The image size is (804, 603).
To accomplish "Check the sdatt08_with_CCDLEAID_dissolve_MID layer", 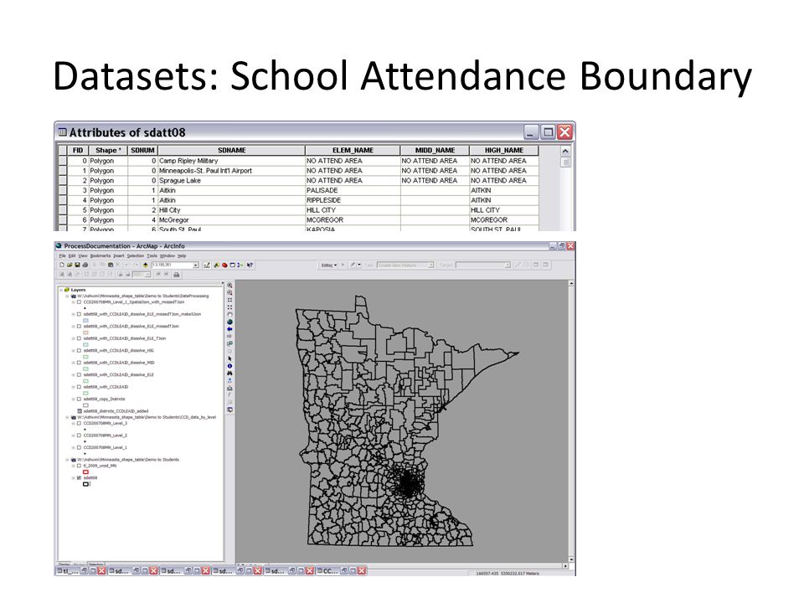I will [x=79, y=363].
